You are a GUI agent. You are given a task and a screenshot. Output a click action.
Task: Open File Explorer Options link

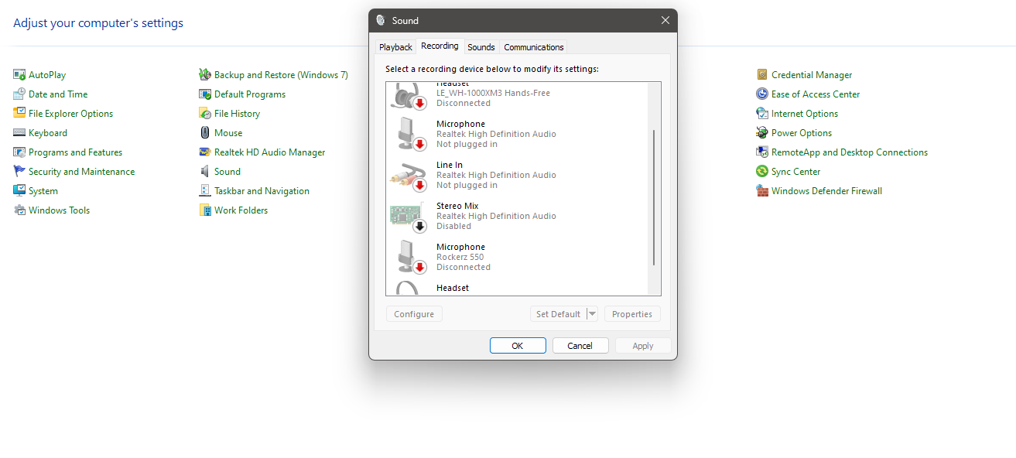pyautogui.click(x=70, y=114)
